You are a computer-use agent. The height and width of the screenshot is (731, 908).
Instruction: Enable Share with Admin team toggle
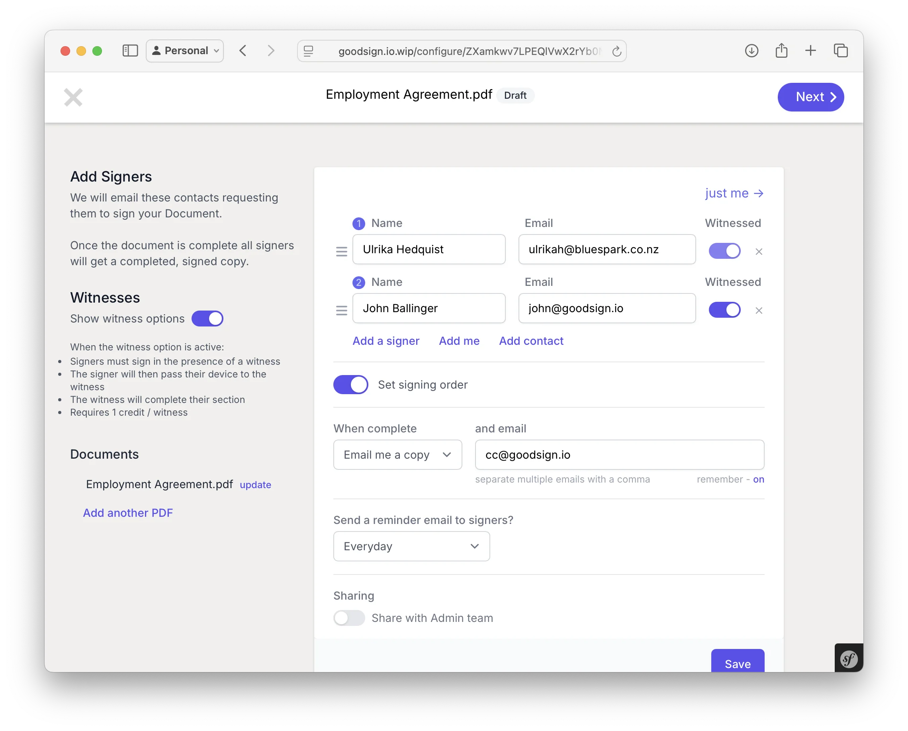click(349, 618)
